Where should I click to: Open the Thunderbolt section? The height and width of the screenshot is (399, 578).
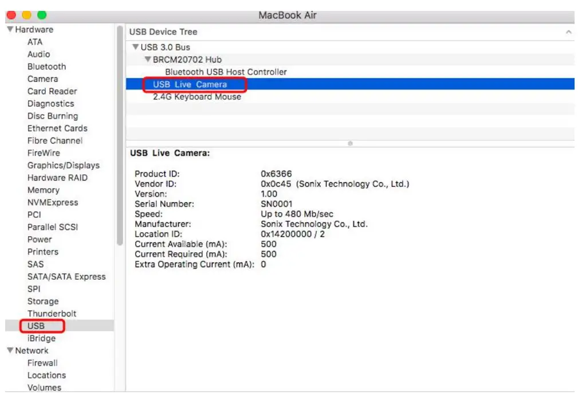click(x=52, y=314)
